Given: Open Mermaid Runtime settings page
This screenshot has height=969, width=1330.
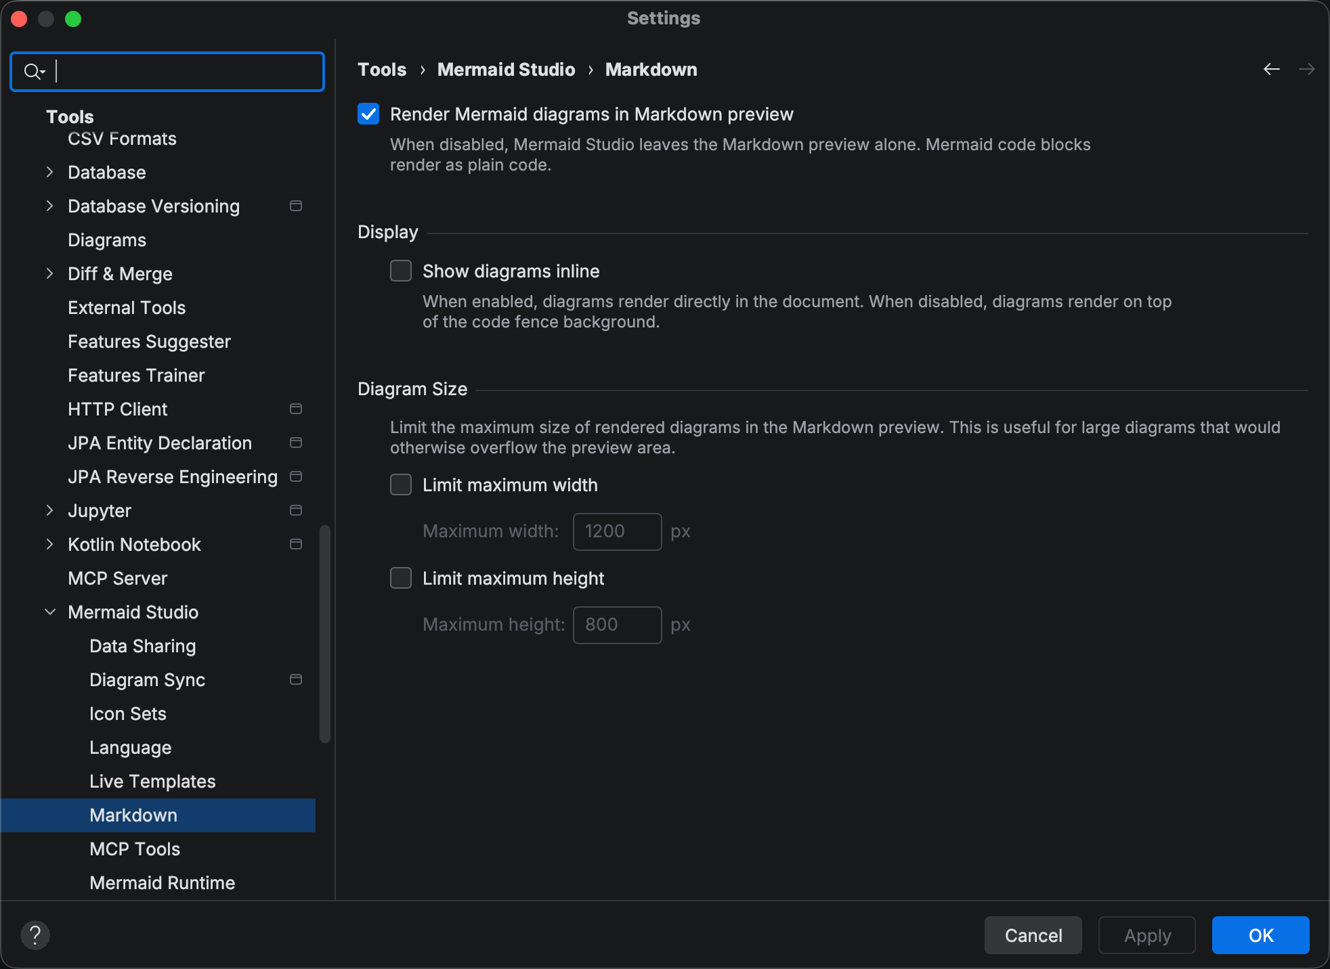Looking at the screenshot, I should (162, 883).
